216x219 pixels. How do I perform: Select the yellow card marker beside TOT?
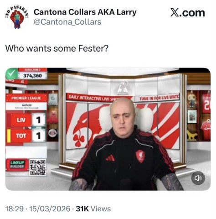pyautogui.click(x=9, y=136)
